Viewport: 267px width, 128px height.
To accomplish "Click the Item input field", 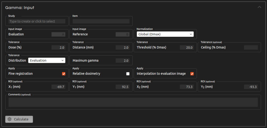I will [101, 21].
